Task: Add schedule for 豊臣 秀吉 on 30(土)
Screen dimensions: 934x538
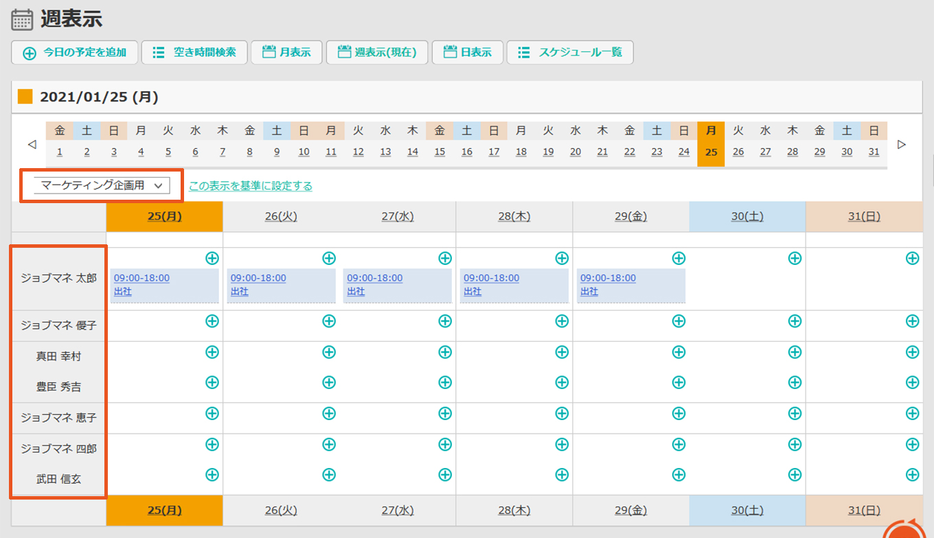Action: pyautogui.click(x=795, y=382)
